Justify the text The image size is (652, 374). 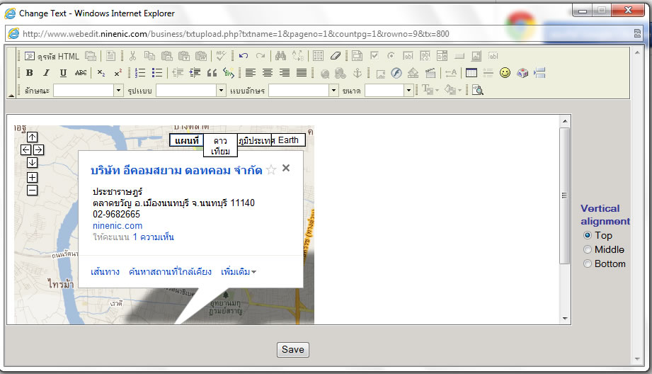[302, 73]
